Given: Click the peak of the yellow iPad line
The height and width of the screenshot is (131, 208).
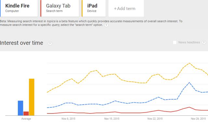Looking at the screenshot, I should (x=189, y=63).
